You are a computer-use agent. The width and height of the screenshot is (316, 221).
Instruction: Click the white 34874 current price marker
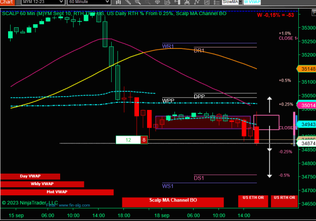(x=306, y=143)
